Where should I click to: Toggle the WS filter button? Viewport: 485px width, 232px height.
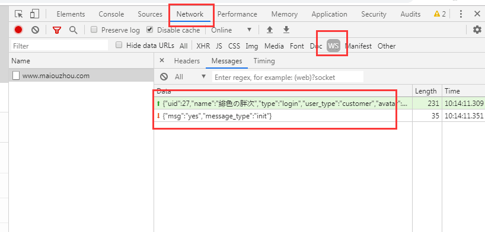[x=333, y=46]
